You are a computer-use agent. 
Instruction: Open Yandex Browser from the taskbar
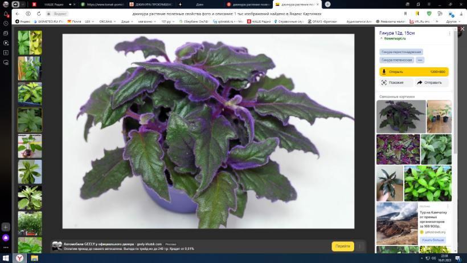pyautogui.click(x=20, y=258)
